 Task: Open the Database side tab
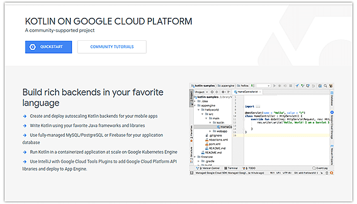[x=332, y=98]
